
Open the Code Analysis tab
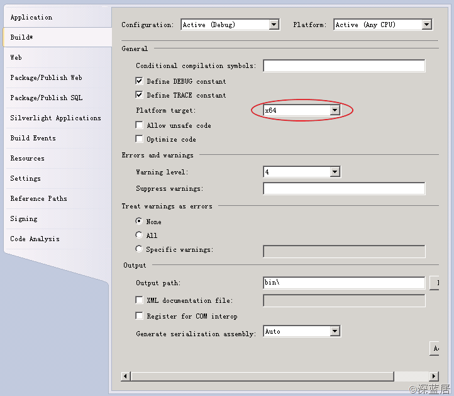point(58,239)
